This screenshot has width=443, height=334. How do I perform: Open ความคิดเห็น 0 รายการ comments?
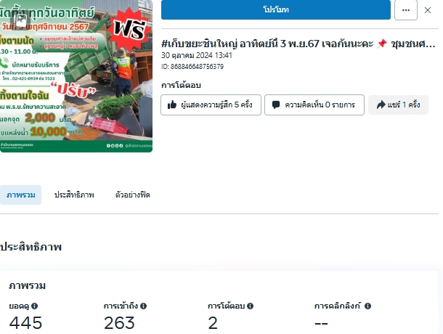pos(314,105)
